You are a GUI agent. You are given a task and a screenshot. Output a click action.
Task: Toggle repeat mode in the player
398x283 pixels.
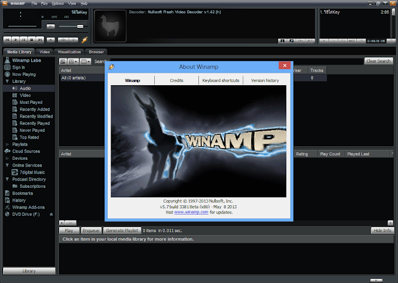(x=73, y=40)
